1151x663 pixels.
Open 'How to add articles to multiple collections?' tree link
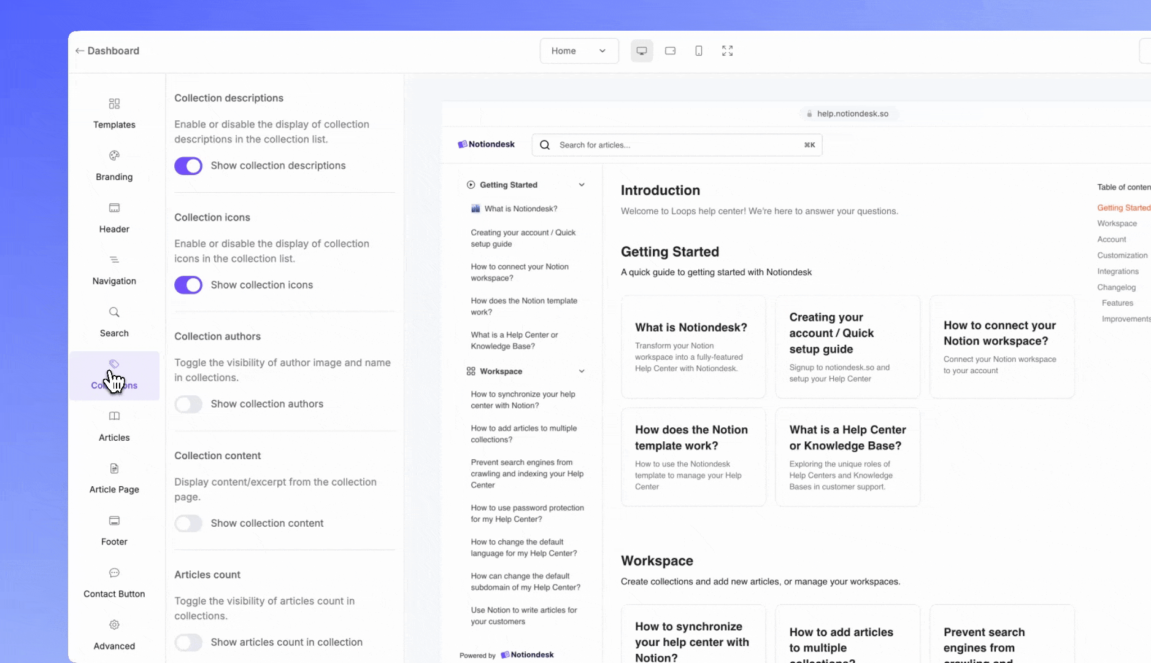[x=523, y=434]
